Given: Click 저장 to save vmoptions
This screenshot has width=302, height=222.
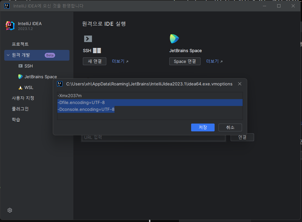Looking at the screenshot, I should [x=203, y=127].
